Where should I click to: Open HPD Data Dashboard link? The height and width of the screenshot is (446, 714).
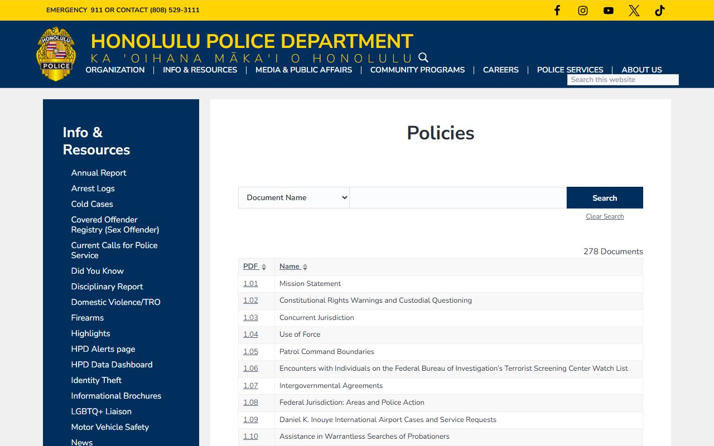pyautogui.click(x=112, y=365)
